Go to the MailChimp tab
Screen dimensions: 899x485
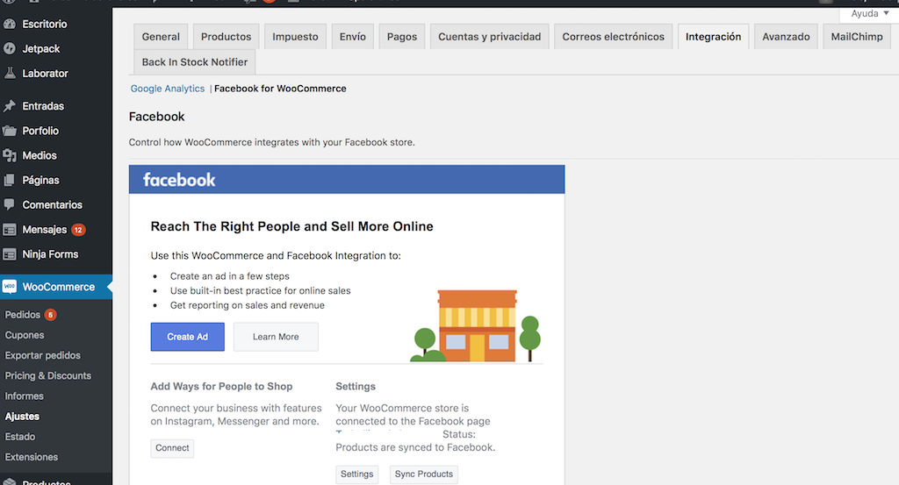[857, 37]
